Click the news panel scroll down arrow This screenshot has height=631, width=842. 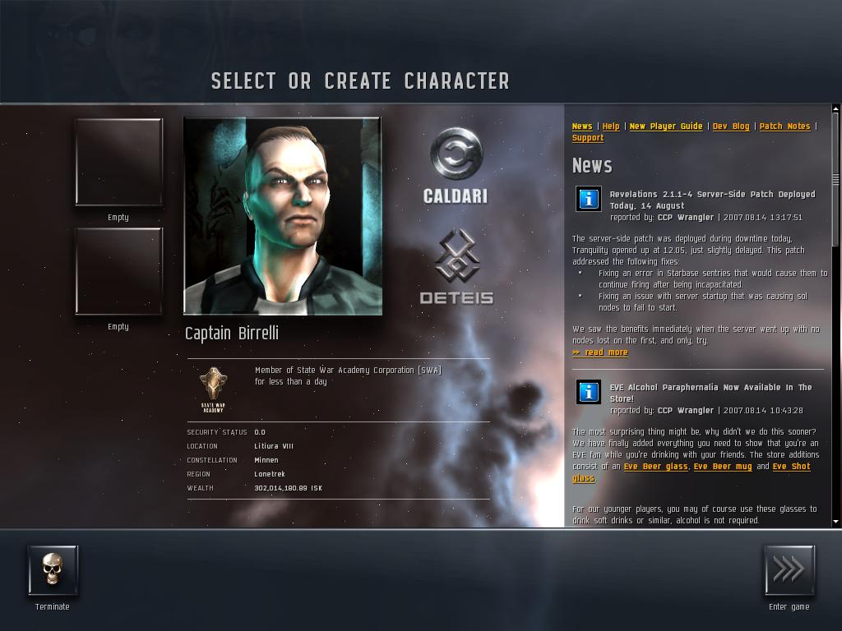[x=835, y=522]
